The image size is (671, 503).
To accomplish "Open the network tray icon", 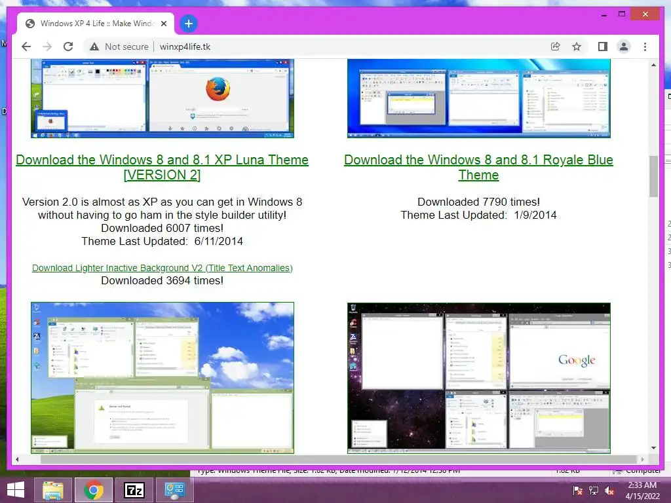I will coord(594,490).
